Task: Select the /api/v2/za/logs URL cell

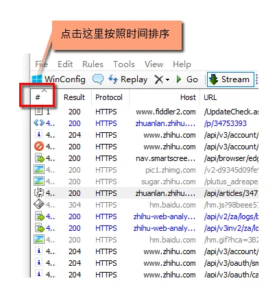Action: point(231,216)
